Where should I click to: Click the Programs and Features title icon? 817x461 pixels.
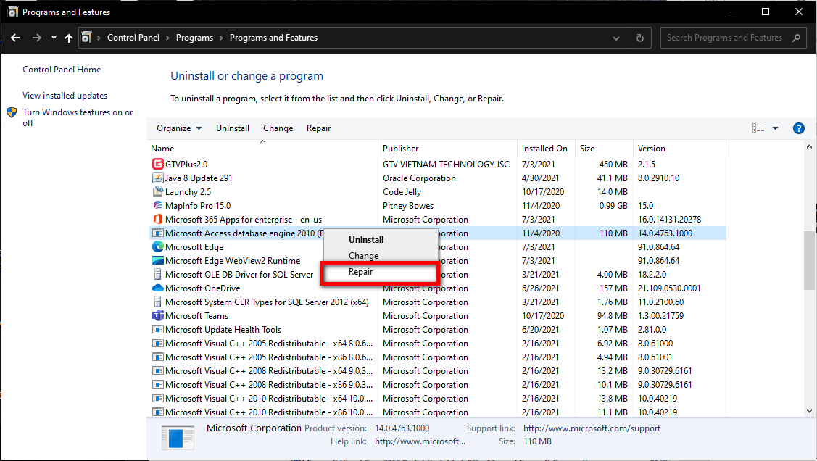click(12, 12)
